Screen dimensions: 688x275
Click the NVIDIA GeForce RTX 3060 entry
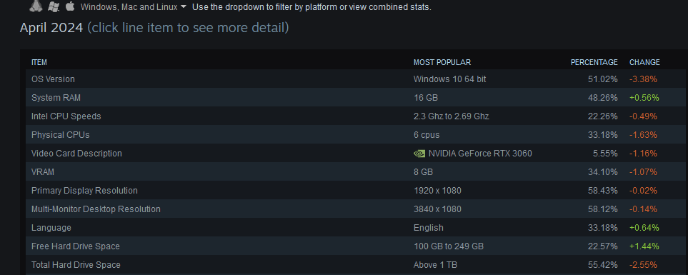click(480, 154)
